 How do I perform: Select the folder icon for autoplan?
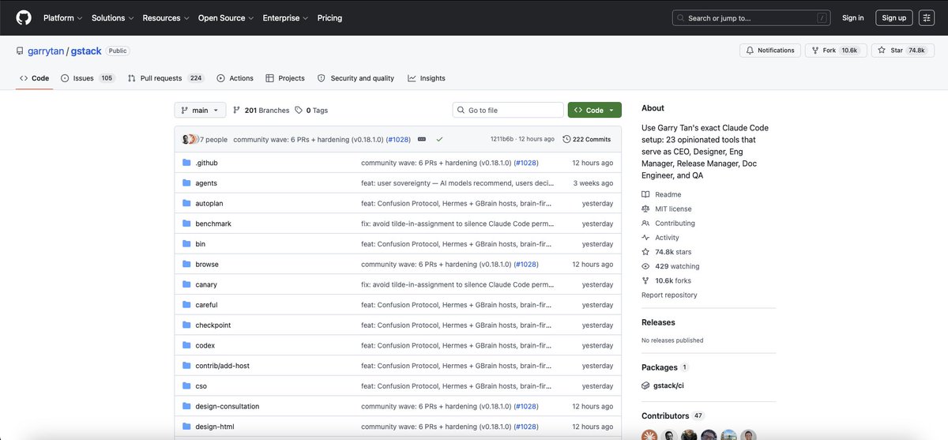tap(187, 204)
